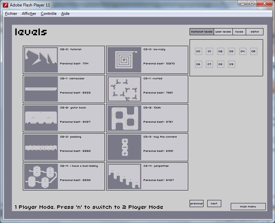The image size is (275, 223).
Task: Open the editor tab
Action: [x=255, y=32]
